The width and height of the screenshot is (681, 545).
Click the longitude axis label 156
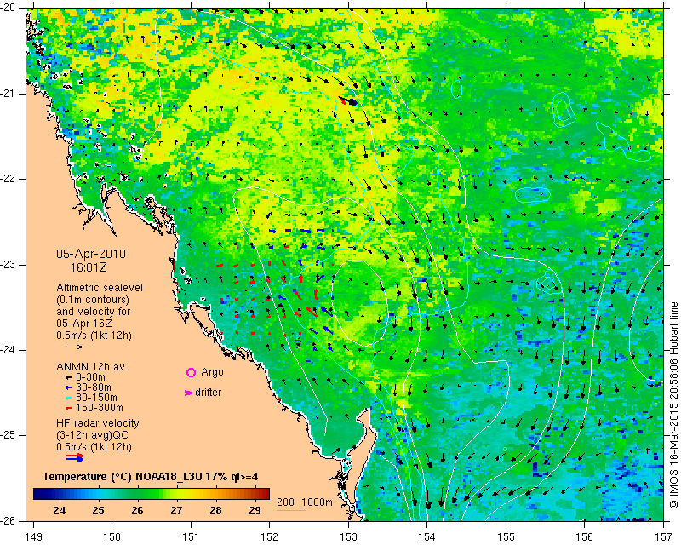(x=585, y=537)
